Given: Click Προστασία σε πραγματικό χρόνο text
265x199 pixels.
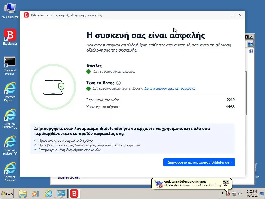Looking at the screenshot, I should pyautogui.click(x=65, y=140).
